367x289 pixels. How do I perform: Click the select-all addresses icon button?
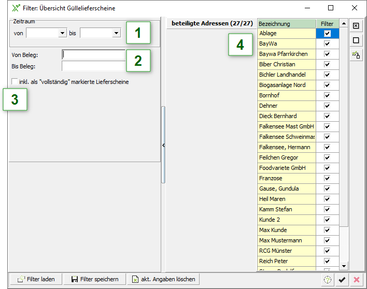356,26
